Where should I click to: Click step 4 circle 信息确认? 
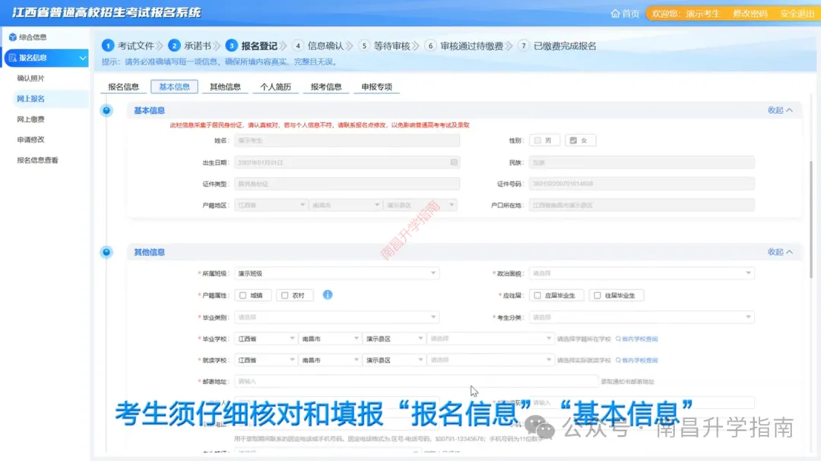pos(298,46)
